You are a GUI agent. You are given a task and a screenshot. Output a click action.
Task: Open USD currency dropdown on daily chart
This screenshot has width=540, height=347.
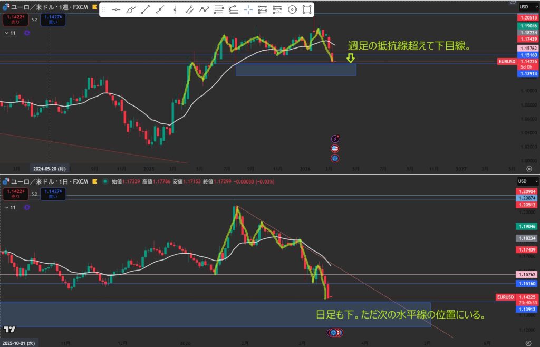[525, 181]
